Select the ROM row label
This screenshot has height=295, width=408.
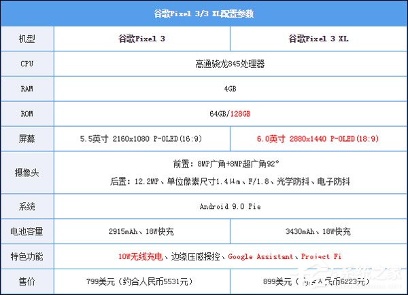27,113
